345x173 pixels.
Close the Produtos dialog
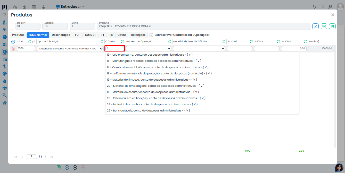(333, 15)
